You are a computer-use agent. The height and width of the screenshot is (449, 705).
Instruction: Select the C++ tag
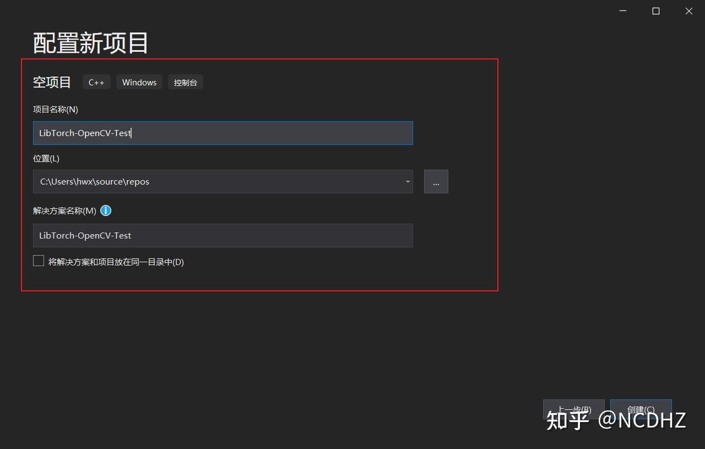tap(96, 82)
